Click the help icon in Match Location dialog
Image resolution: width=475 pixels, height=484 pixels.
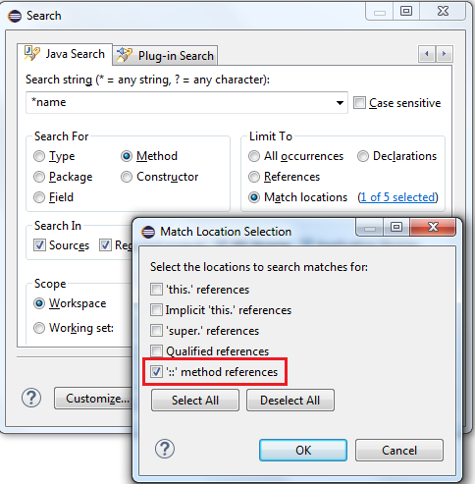tap(165, 449)
